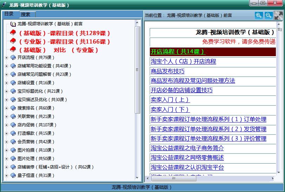
Task: Open the 卖家入门（上） link
Action: pyautogui.click(x=170, y=100)
